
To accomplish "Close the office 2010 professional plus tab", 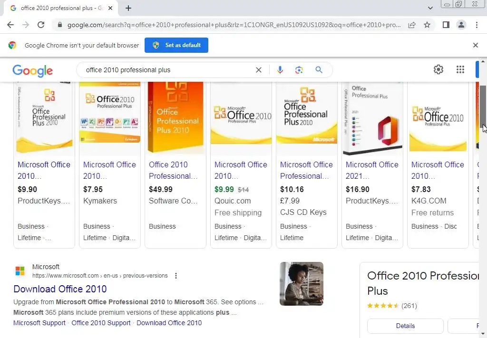I will click(x=110, y=9).
